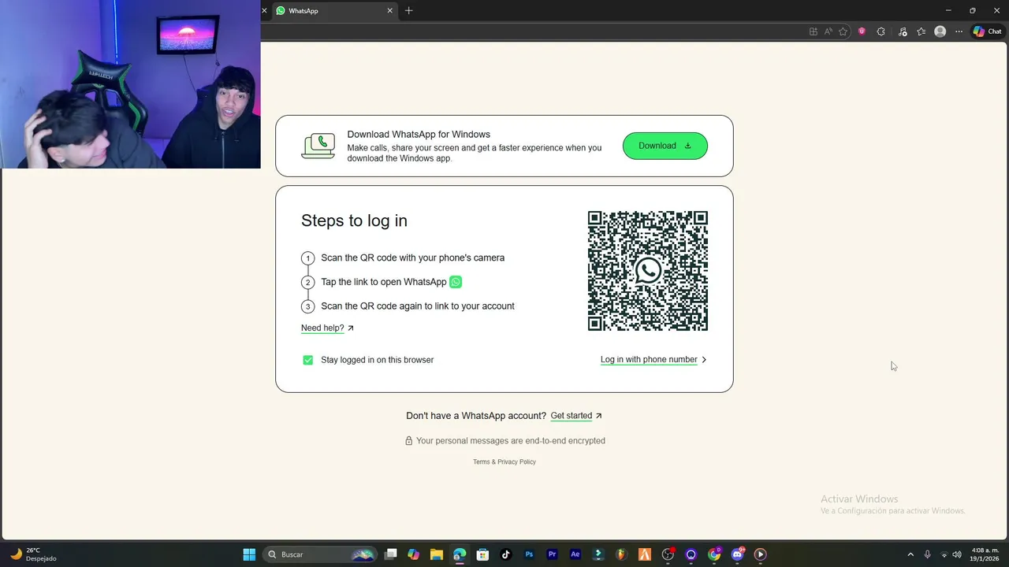This screenshot has width=1009, height=567.
Task: Launch Photoshop from taskbar
Action: tap(529, 554)
